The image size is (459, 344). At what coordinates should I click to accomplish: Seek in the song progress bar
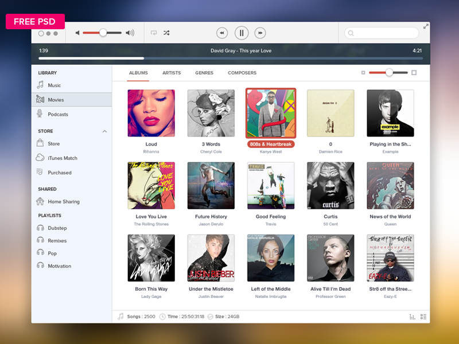coord(231,58)
